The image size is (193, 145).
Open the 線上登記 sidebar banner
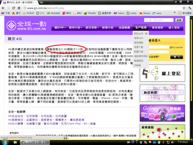(162, 73)
